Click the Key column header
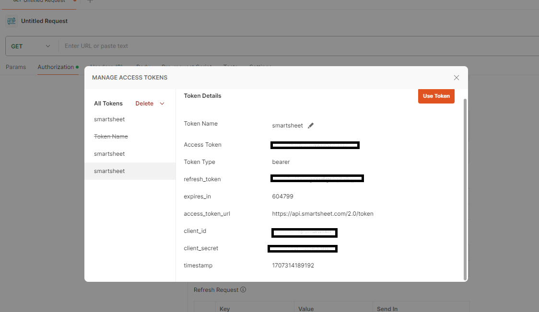 click(x=224, y=309)
